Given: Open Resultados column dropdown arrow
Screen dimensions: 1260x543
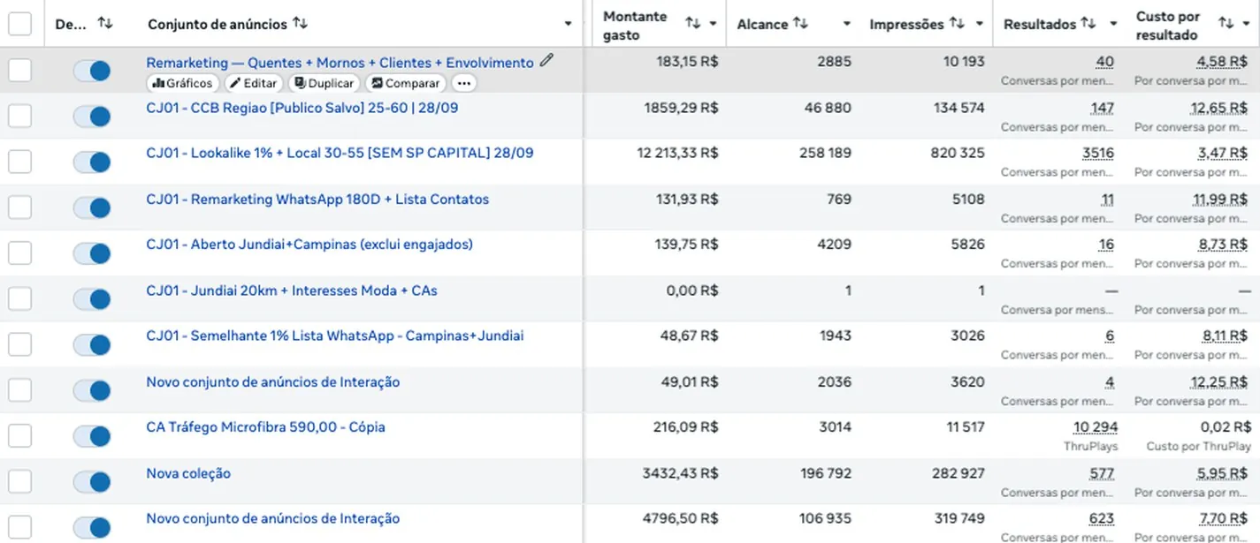Looking at the screenshot, I should click(1113, 24).
